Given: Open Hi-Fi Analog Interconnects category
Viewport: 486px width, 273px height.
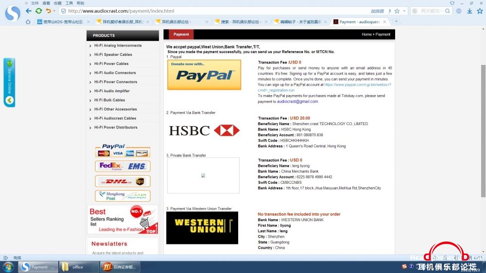Looking at the screenshot, I should click(118, 46).
